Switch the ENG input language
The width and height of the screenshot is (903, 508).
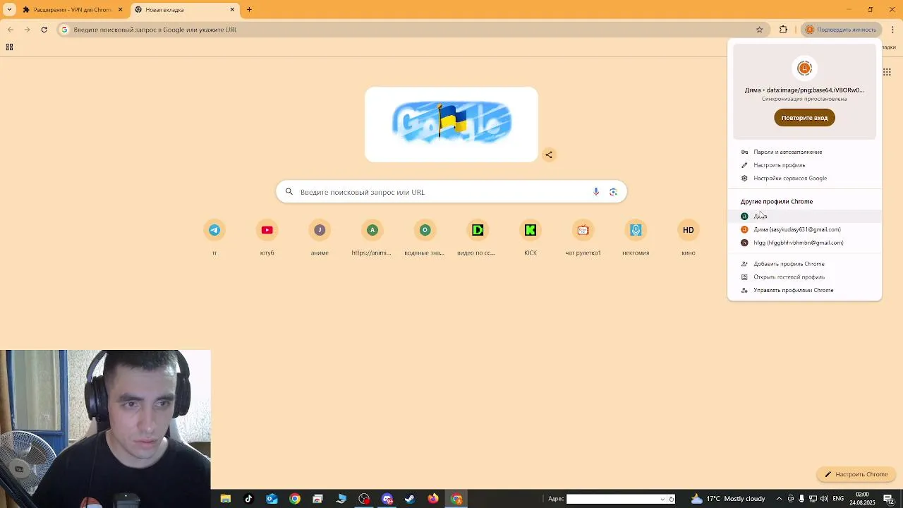(x=838, y=499)
